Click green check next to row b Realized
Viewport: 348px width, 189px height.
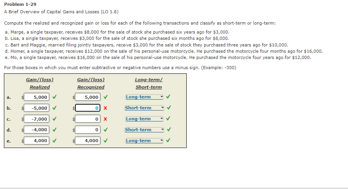(x=54, y=108)
